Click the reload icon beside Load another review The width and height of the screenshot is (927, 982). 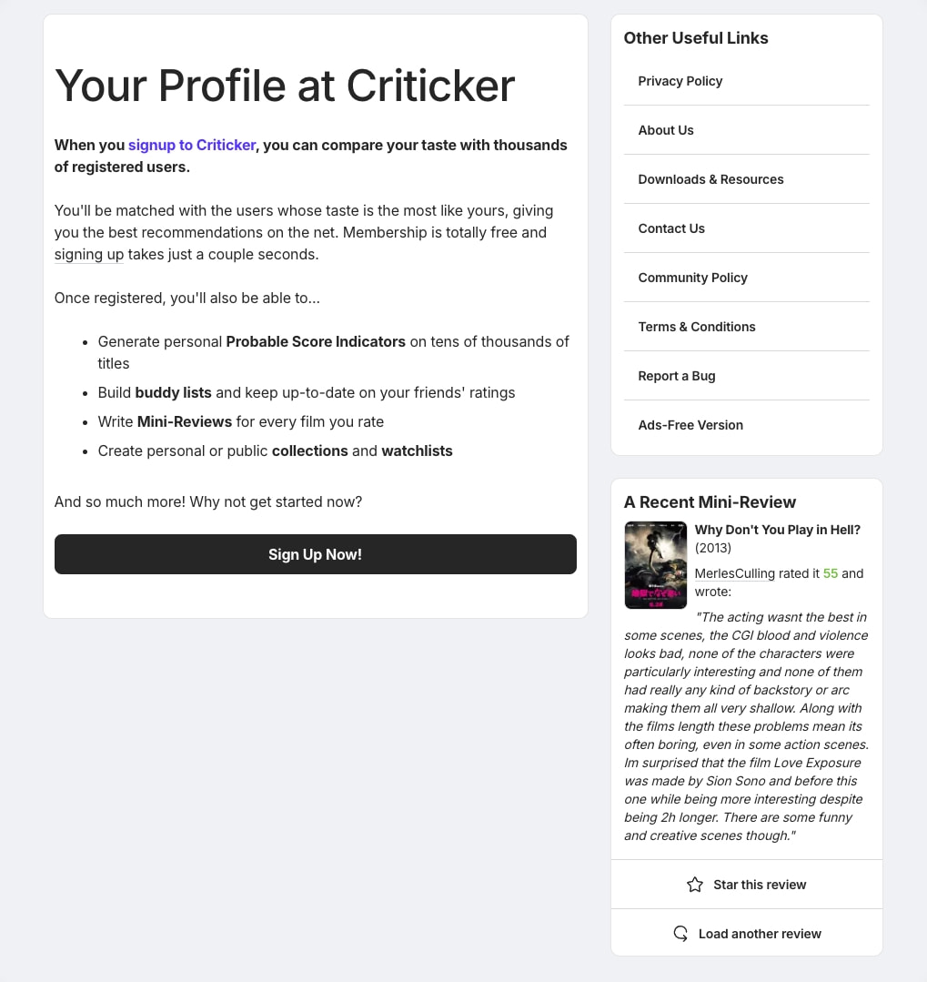(680, 933)
